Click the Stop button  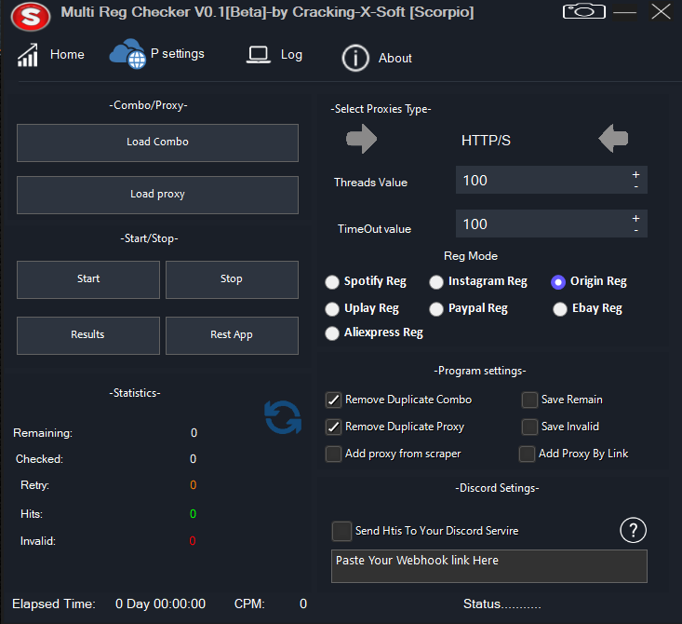coord(232,279)
